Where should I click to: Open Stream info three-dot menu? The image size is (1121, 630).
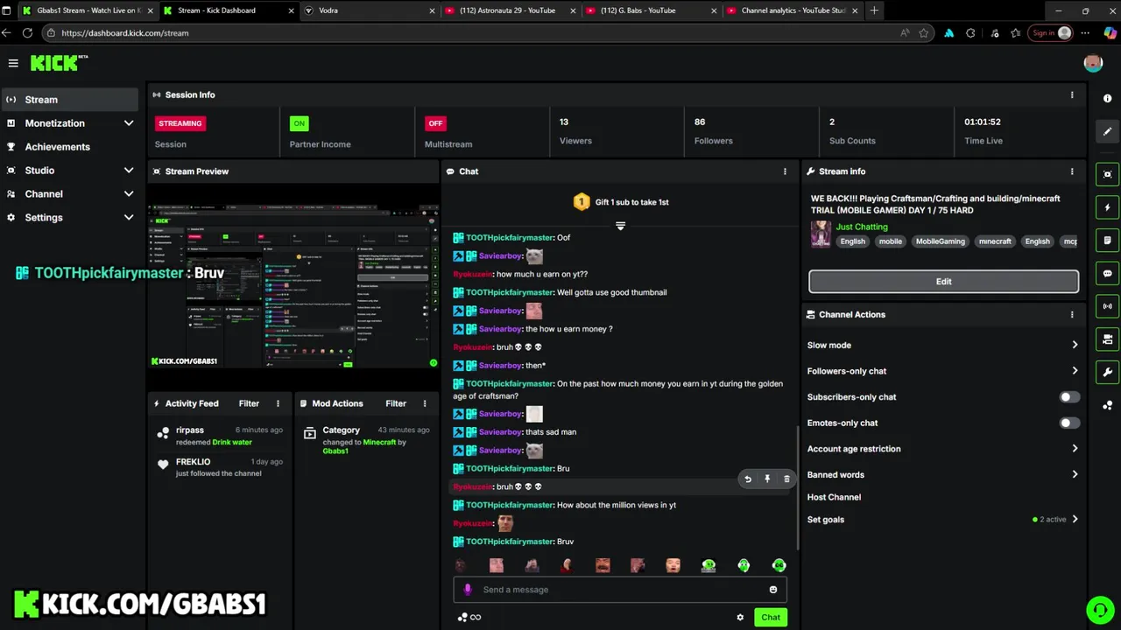coord(1072,171)
